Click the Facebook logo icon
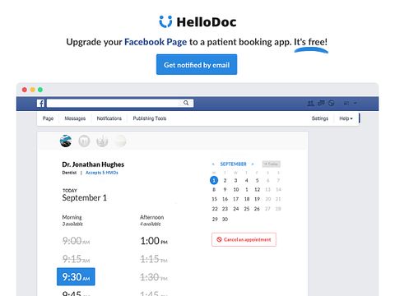 point(40,103)
